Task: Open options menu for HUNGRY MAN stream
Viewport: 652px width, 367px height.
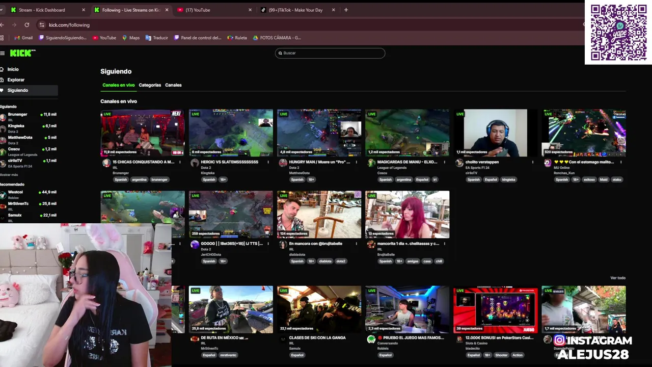Action: click(x=356, y=162)
